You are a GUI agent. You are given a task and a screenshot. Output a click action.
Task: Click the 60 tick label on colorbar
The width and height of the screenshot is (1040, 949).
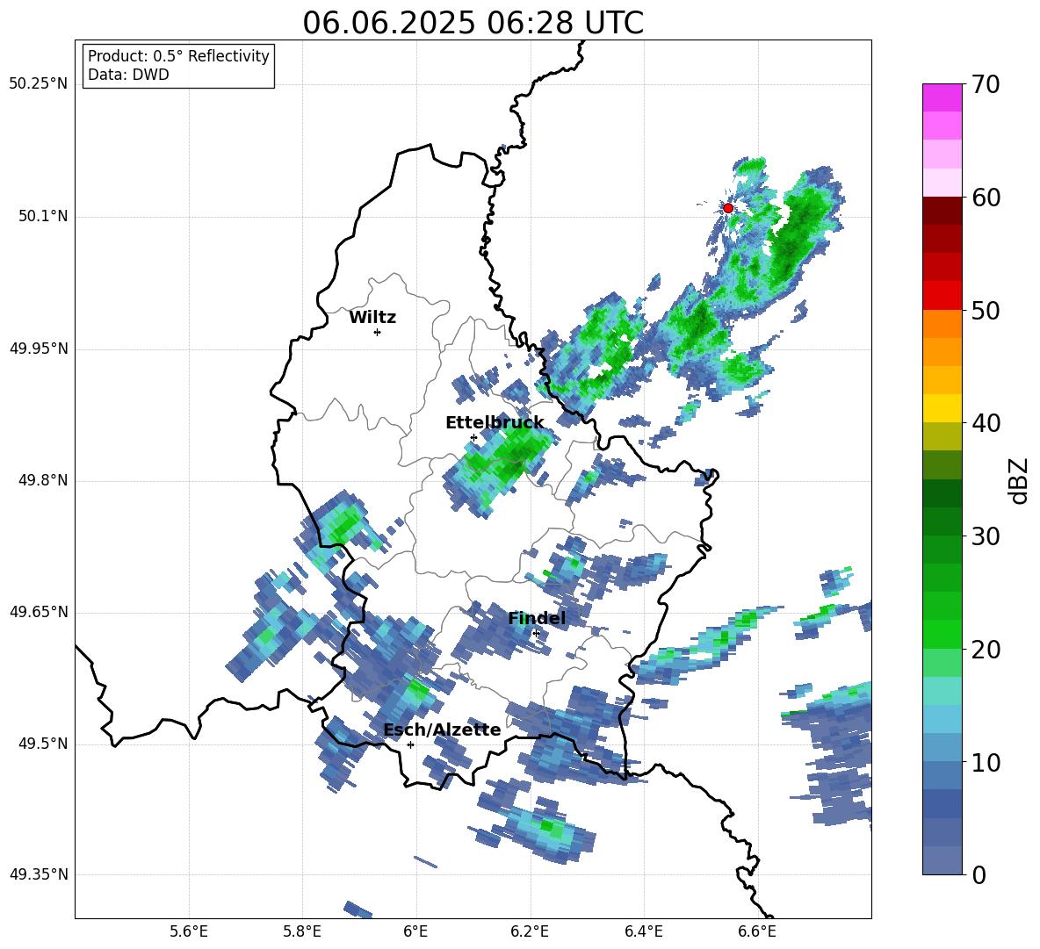pyautogui.click(x=985, y=198)
